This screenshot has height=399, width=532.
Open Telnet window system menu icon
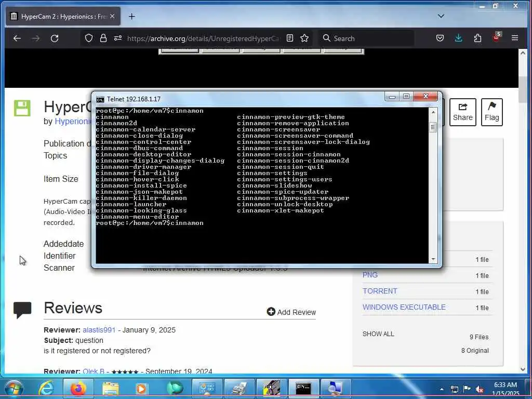pos(100,99)
